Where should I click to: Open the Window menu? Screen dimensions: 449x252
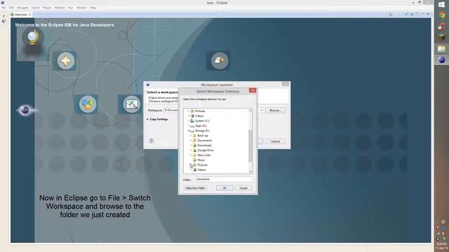[x=81, y=8]
